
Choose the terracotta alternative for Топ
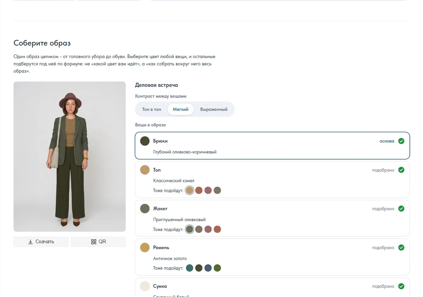tap(199, 190)
